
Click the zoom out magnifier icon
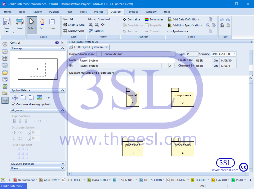click(97, 25)
